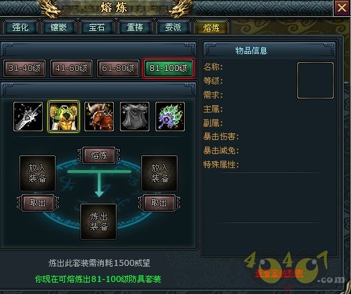
Task: Choose the 61-80级 level range
Action: (x=118, y=68)
